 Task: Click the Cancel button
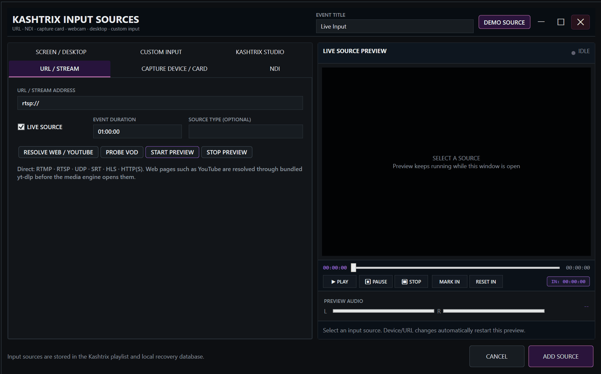[497, 356]
